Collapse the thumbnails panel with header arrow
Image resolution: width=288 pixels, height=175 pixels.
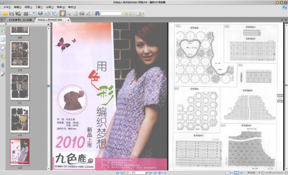[48, 24]
